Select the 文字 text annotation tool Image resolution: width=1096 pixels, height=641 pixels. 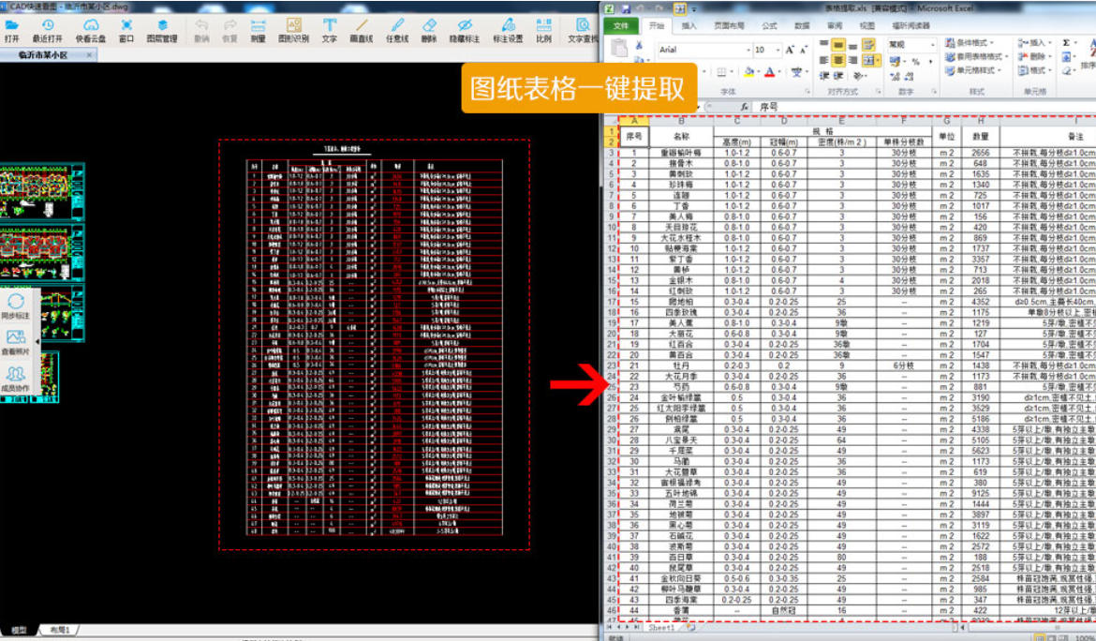(329, 30)
